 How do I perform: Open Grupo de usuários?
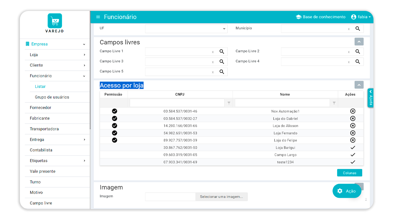point(52,97)
